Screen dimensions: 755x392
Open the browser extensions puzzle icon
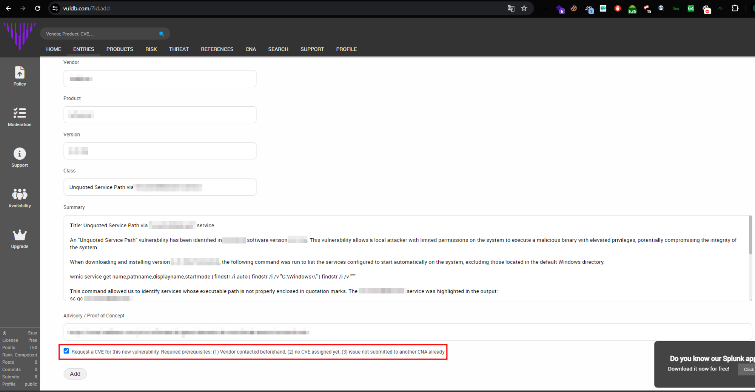coord(735,8)
